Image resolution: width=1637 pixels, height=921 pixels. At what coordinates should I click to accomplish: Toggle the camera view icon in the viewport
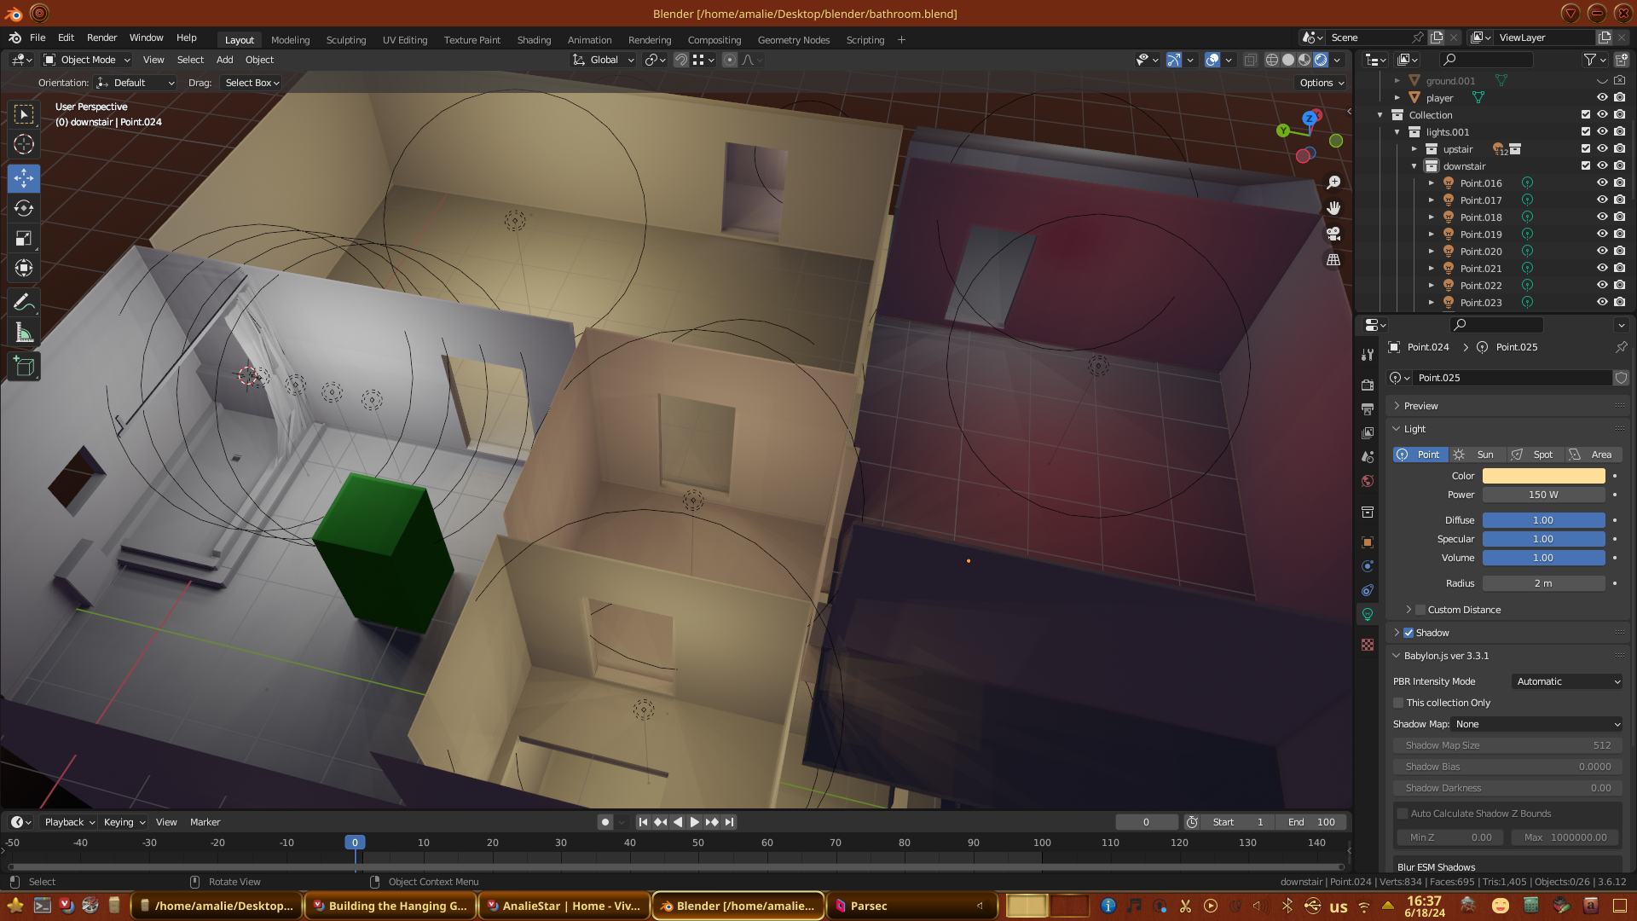click(x=1333, y=234)
